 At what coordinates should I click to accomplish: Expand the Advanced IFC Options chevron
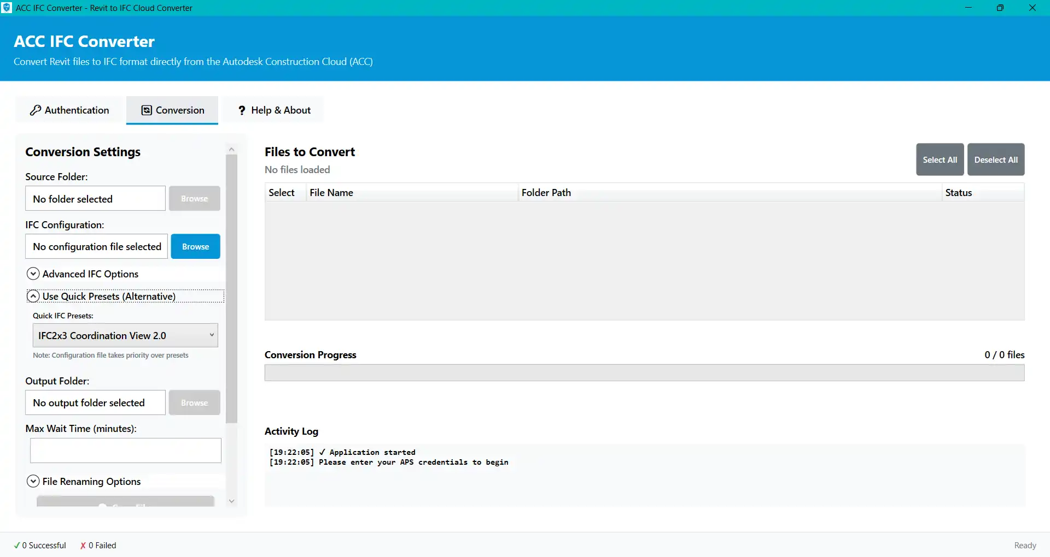point(33,274)
